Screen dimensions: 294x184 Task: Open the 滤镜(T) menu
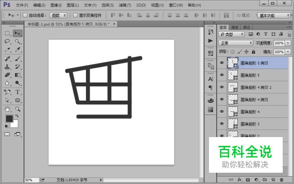pos(125,5)
